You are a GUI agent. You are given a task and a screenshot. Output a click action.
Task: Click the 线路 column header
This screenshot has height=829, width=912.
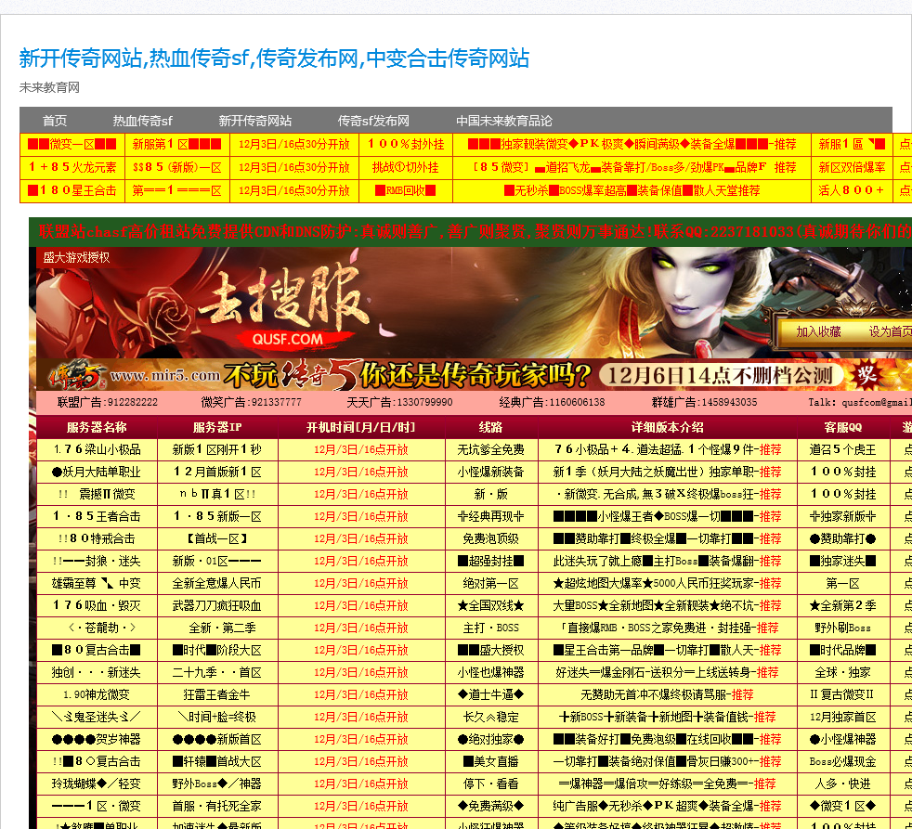click(x=490, y=427)
